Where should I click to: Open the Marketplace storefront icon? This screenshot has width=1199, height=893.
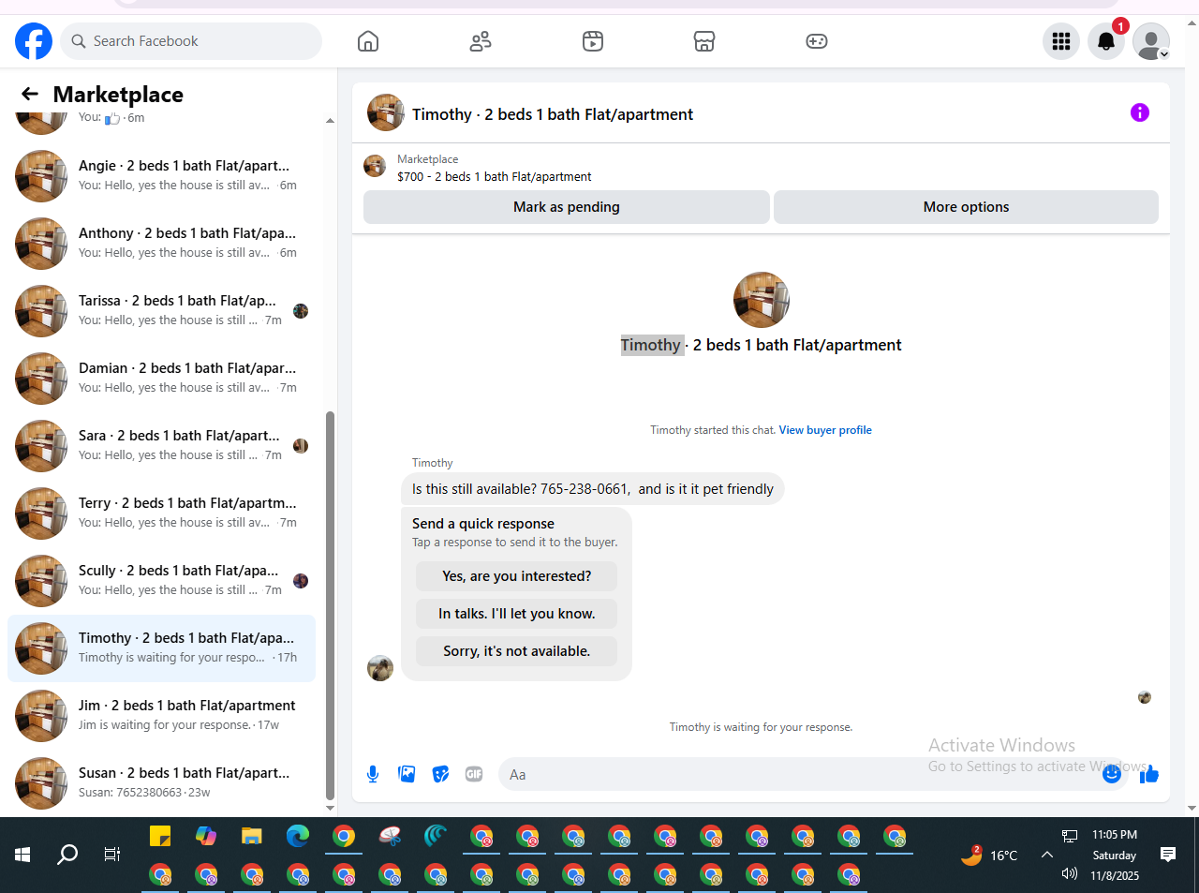(704, 41)
